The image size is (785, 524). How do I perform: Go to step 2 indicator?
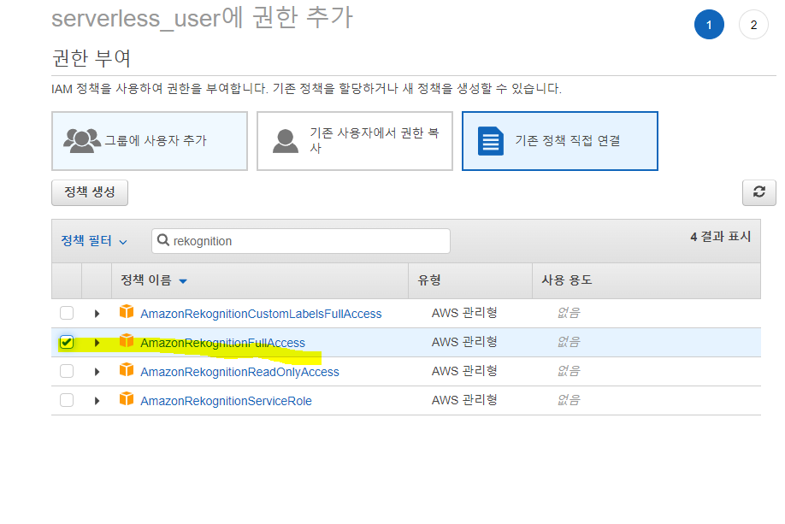coord(753,25)
